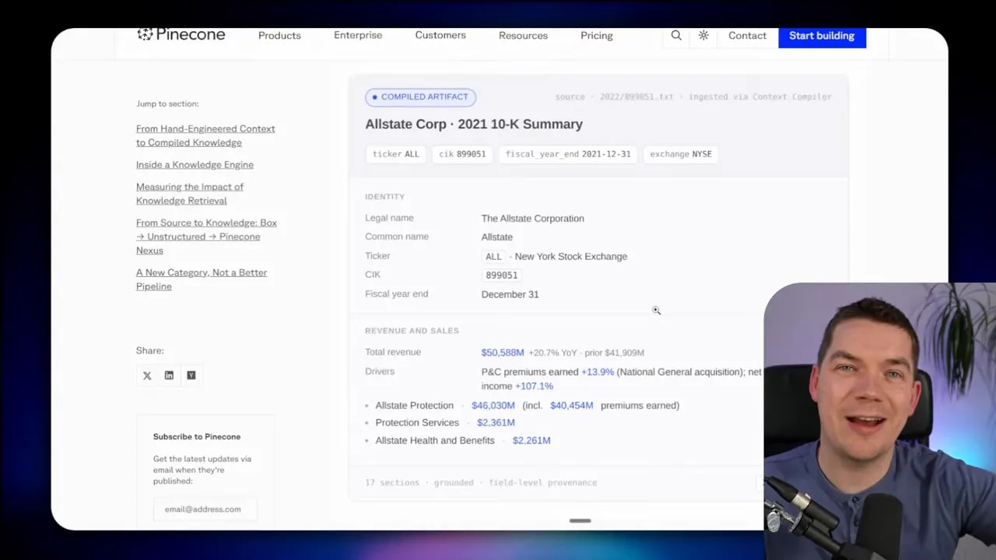Share the article on Hacker News
Image resolution: width=996 pixels, height=560 pixels.
191,376
